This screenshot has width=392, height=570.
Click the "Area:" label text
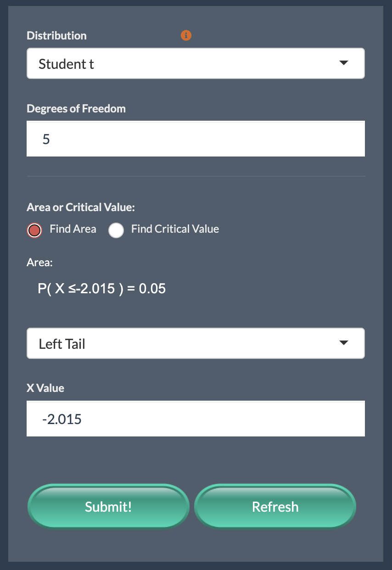40,263
